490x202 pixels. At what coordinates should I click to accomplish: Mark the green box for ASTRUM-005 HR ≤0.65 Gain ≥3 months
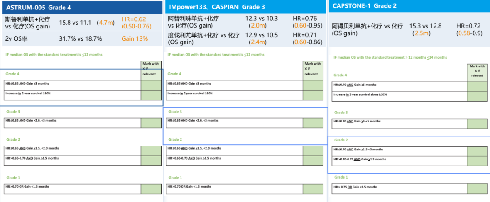(151, 85)
